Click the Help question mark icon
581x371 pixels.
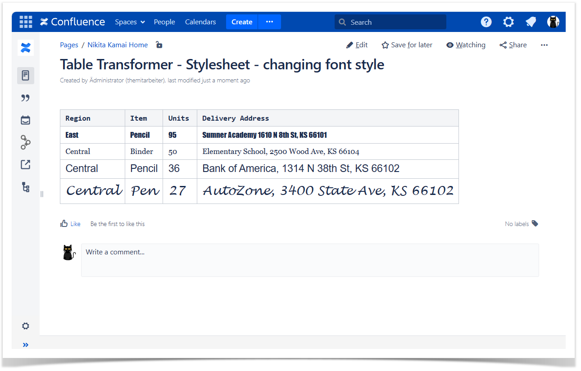(486, 22)
